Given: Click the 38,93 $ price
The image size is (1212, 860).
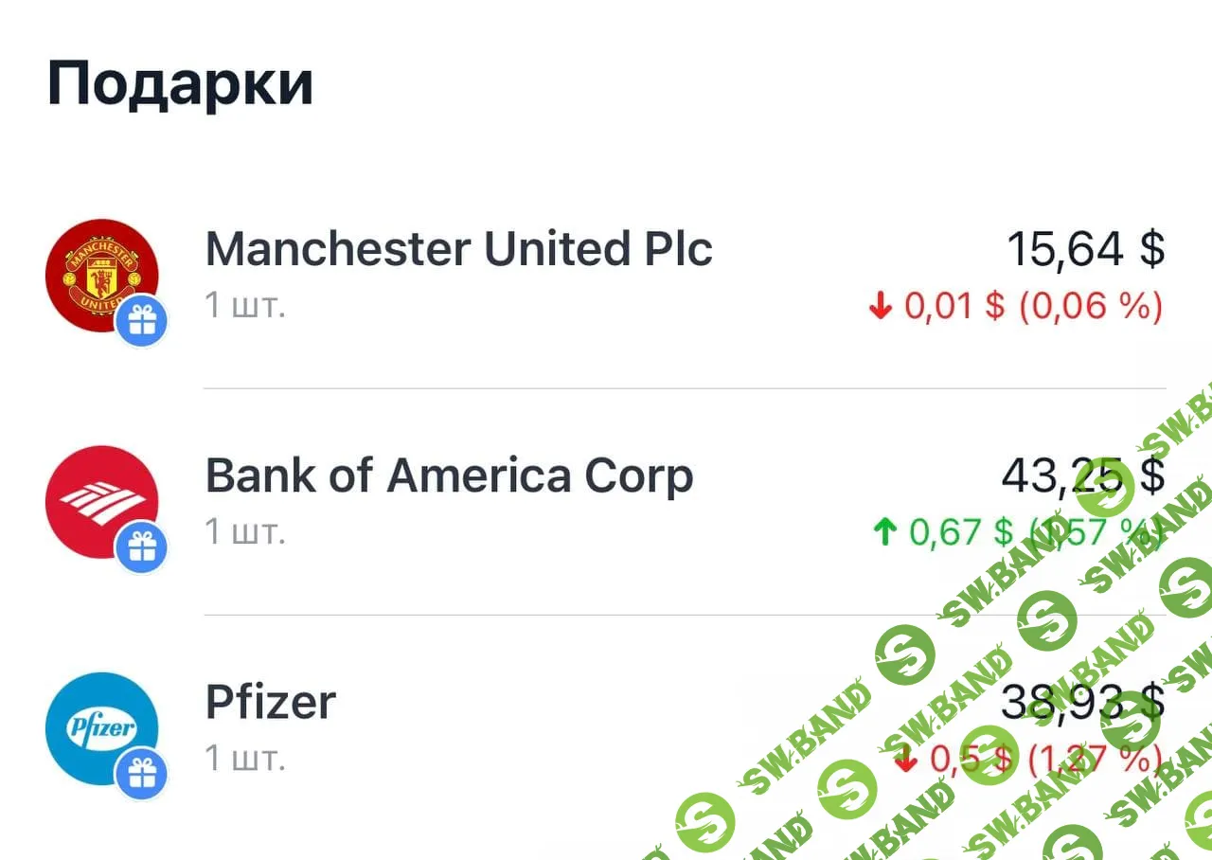Looking at the screenshot, I should point(1082,703).
